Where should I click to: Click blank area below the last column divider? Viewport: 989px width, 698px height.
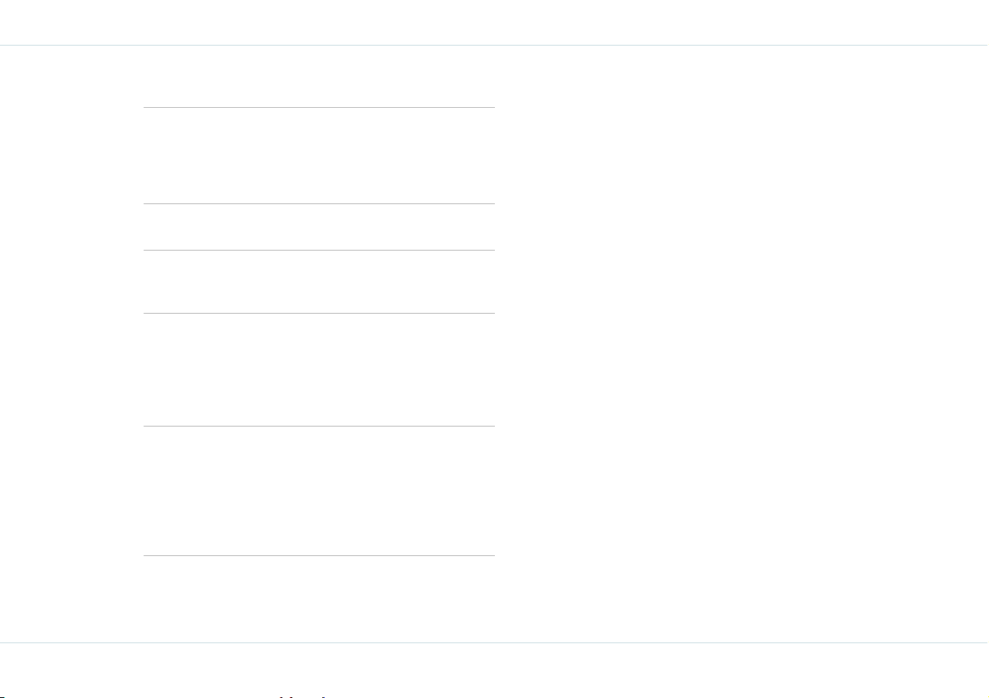(319, 599)
